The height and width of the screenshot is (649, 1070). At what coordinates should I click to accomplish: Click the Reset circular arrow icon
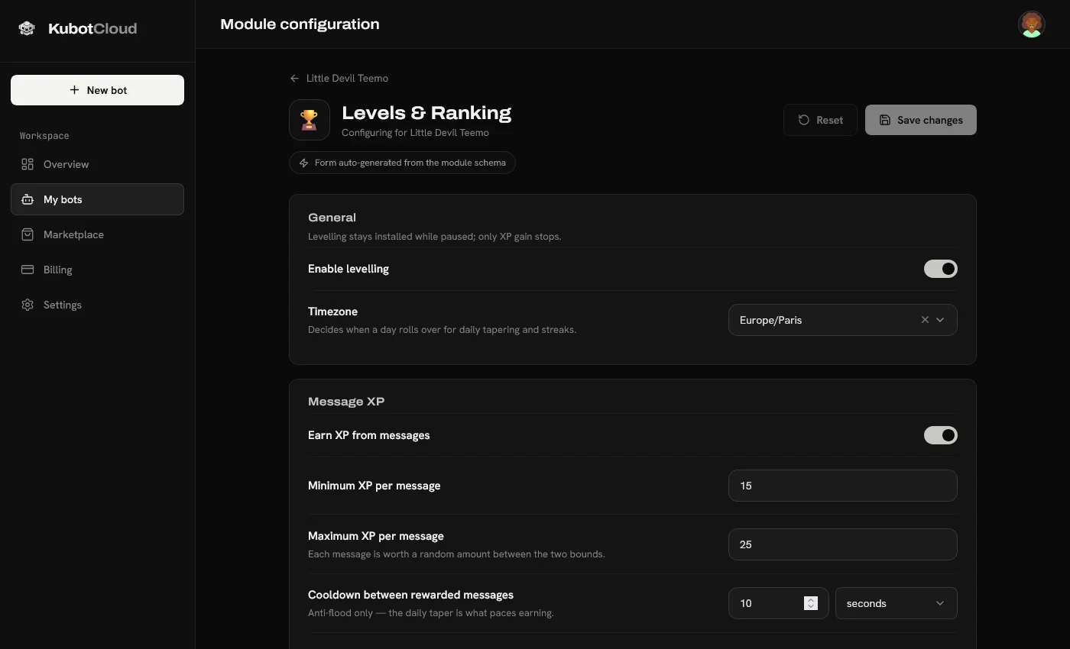[x=804, y=120]
